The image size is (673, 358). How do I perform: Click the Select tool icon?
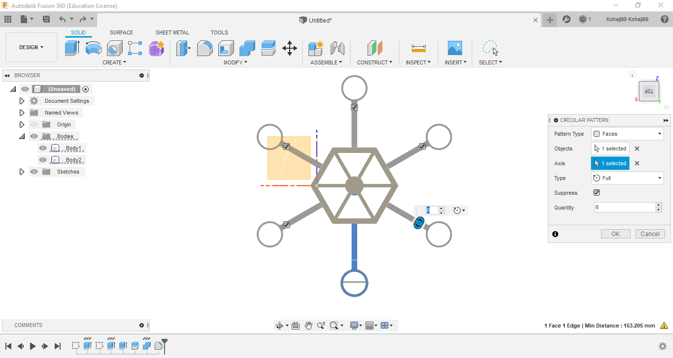tap(490, 48)
